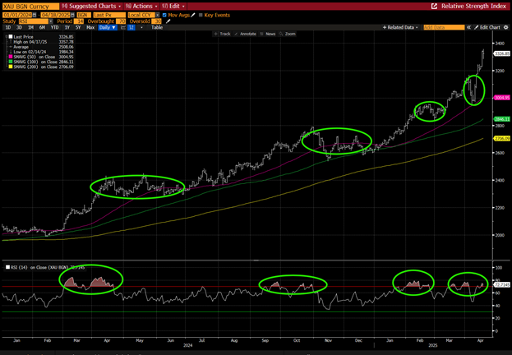Click the 3326.85 last price axis label
This screenshot has width=512, height=355.
(x=502, y=53)
